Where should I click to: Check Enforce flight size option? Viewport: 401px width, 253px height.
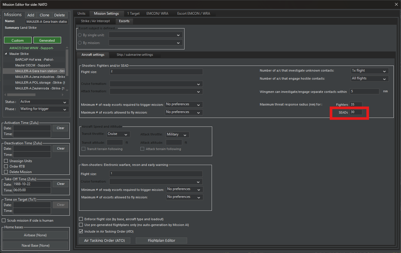click(x=81, y=219)
